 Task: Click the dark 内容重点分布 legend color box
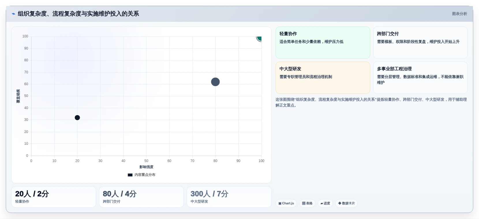point(130,175)
